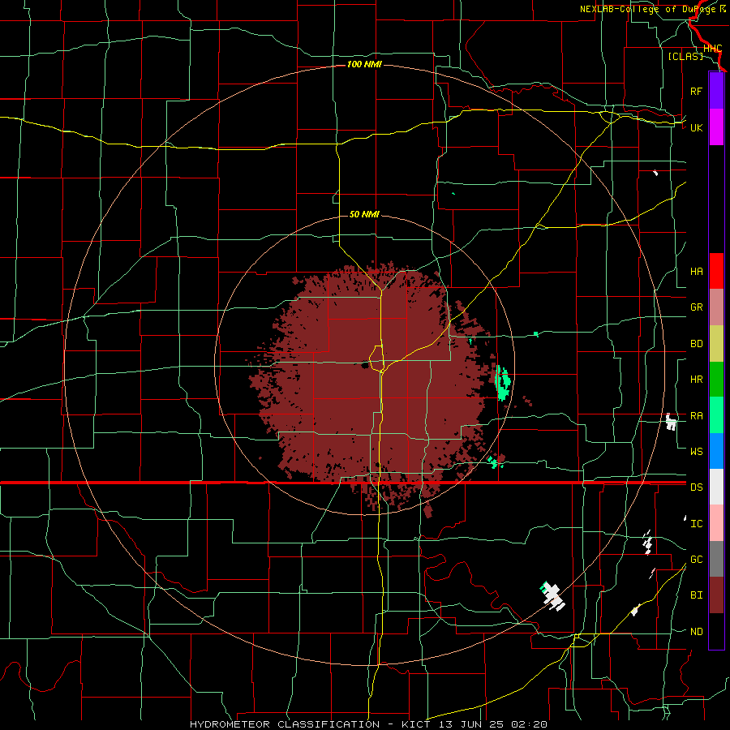Click the WS blue legend swatch

click(x=716, y=451)
